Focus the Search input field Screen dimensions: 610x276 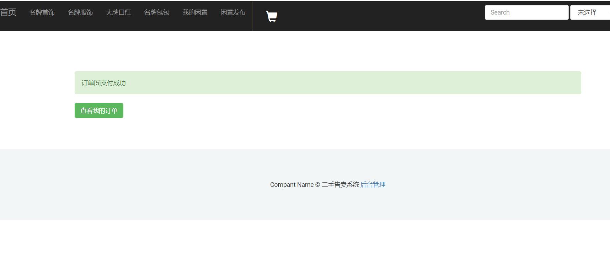(526, 12)
